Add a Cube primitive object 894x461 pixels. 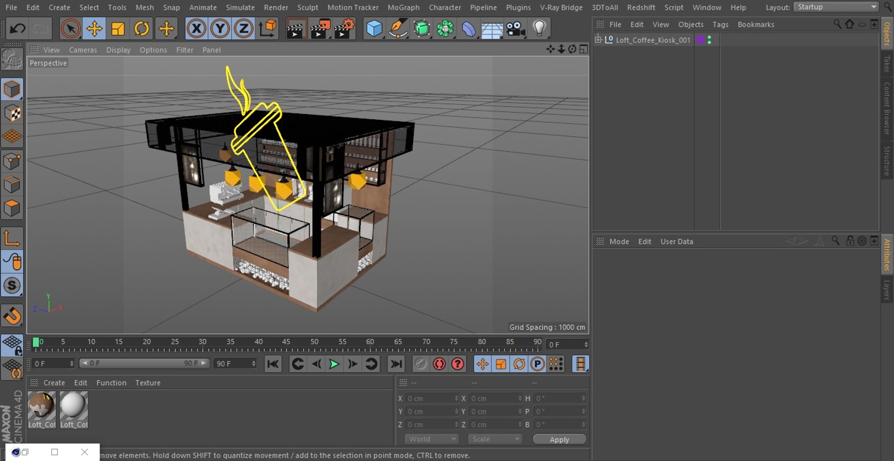pos(374,29)
